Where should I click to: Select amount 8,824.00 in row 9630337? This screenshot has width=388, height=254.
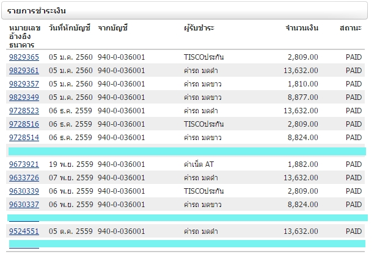[303, 205]
